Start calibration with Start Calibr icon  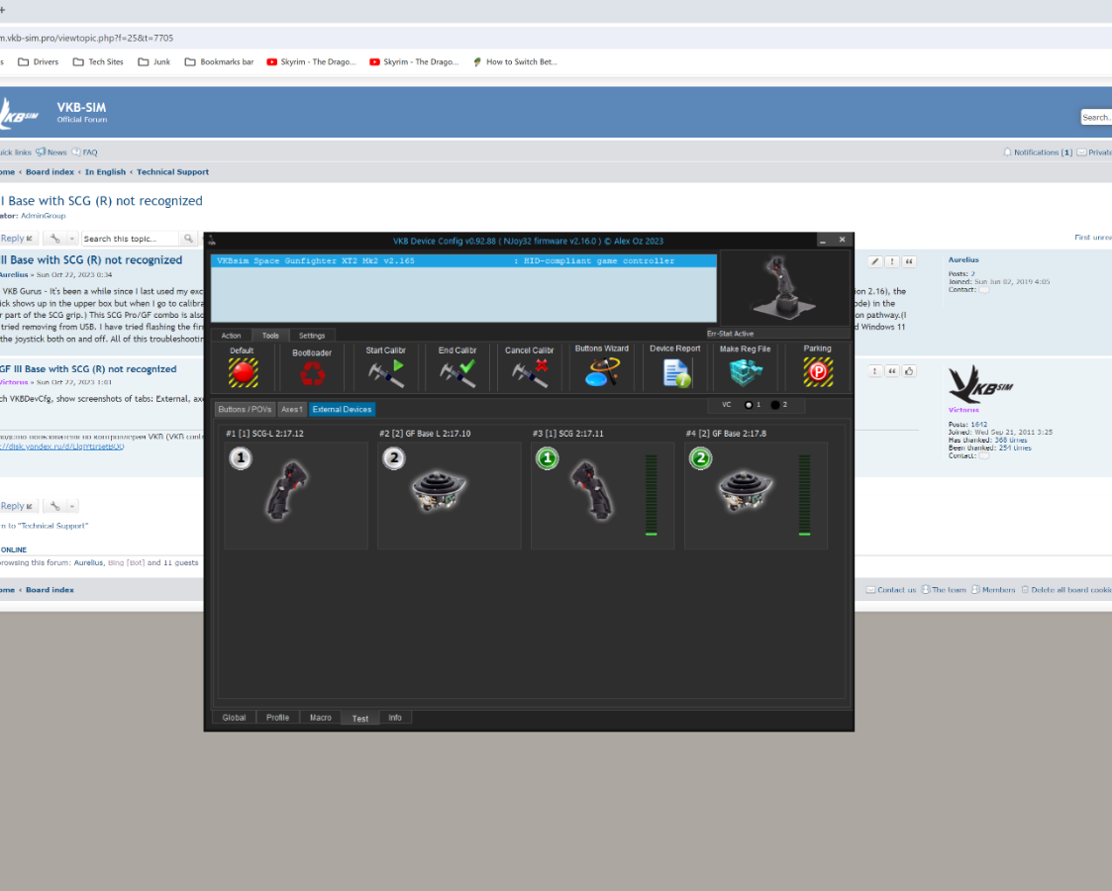click(386, 373)
